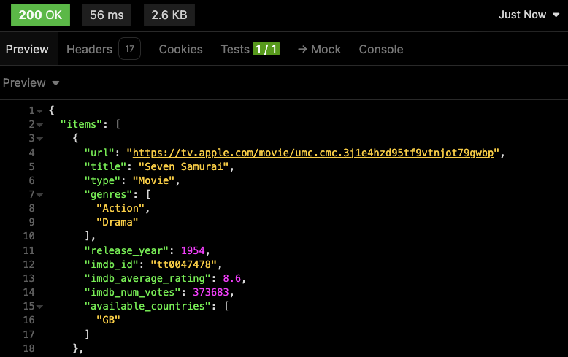
Task: Collapse the "genres" array fold arrow
Action: (x=39, y=195)
